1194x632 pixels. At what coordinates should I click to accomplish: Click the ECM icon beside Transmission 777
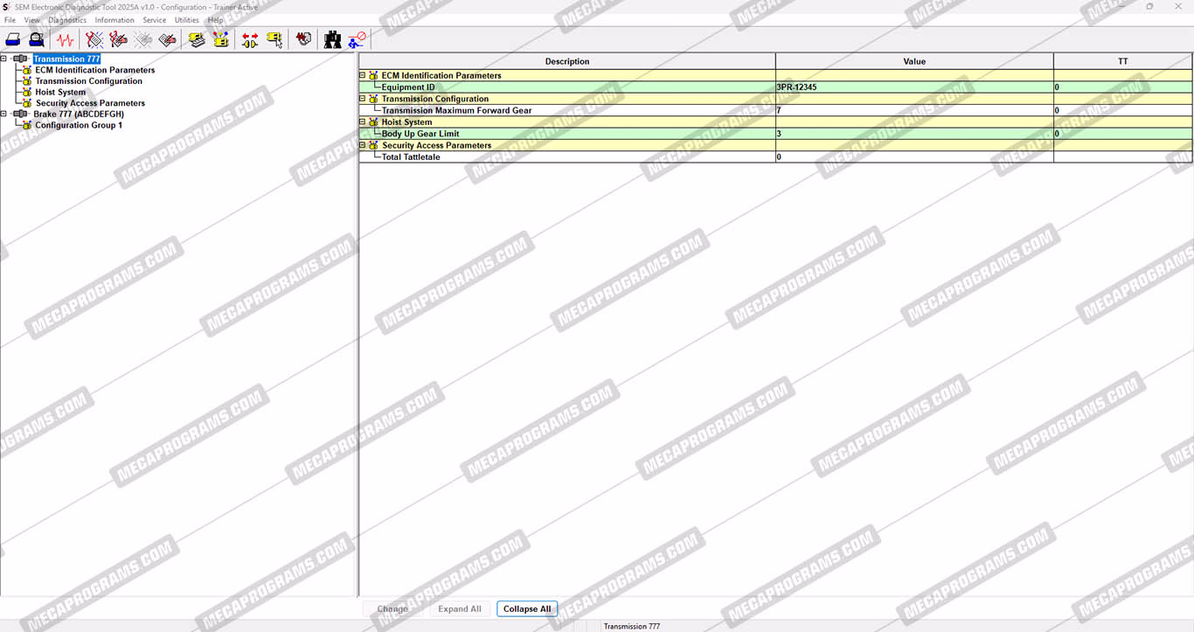[x=20, y=59]
